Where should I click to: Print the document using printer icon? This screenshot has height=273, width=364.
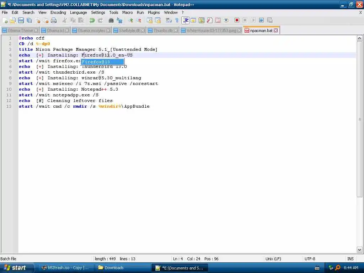pos(54,20)
